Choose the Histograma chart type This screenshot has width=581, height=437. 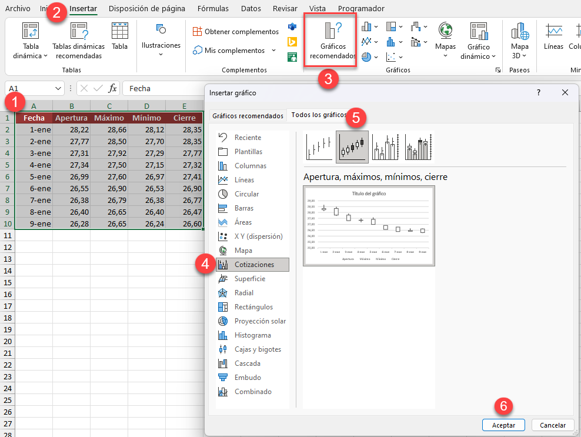point(252,335)
